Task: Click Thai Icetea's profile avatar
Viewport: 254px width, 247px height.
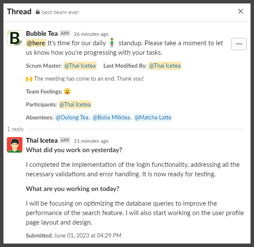Action: click(15, 145)
